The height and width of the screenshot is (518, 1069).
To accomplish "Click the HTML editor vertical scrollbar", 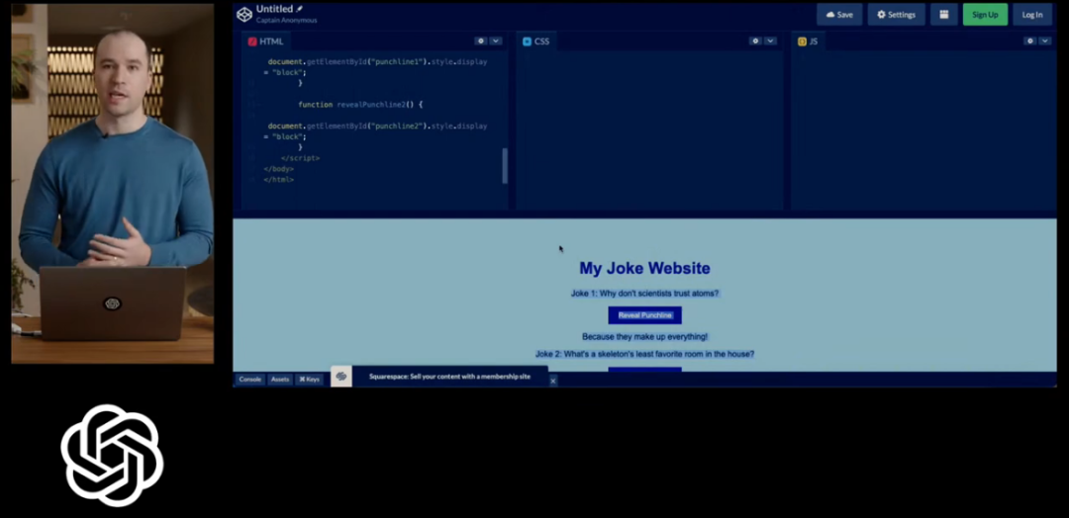I will 505,165.
